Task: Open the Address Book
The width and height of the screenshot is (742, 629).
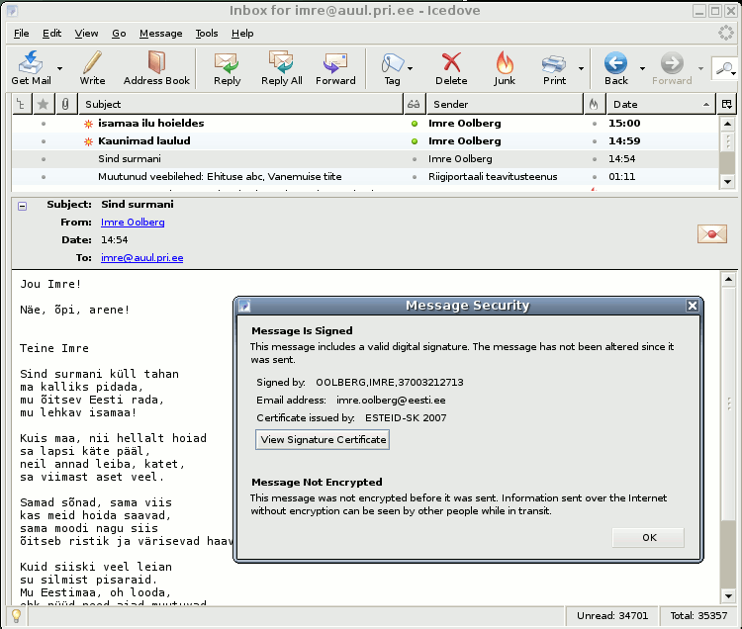Action: (x=156, y=68)
